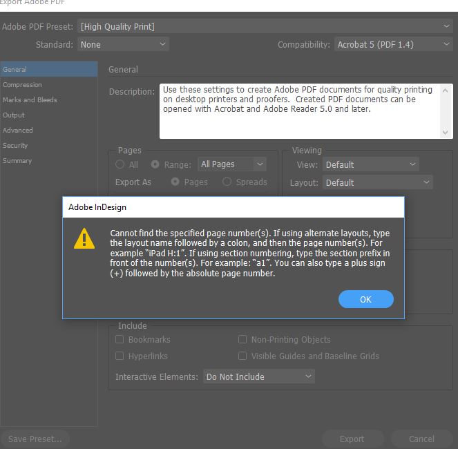Toggle the Non-Printing Objects checkbox
Image resolution: width=458 pixels, height=449 pixels.
pyautogui.click(x=242, y=339)
